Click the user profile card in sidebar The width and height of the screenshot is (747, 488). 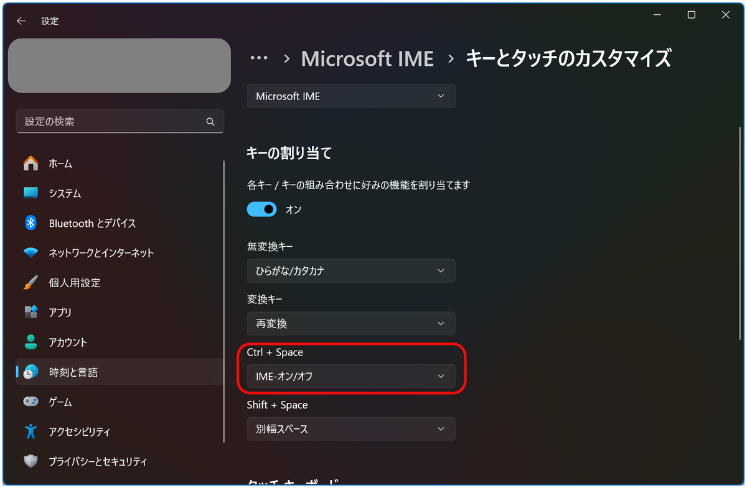(120, 65)
